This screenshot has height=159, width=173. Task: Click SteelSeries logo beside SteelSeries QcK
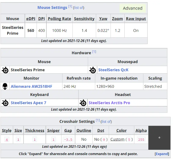coord(93,70)
